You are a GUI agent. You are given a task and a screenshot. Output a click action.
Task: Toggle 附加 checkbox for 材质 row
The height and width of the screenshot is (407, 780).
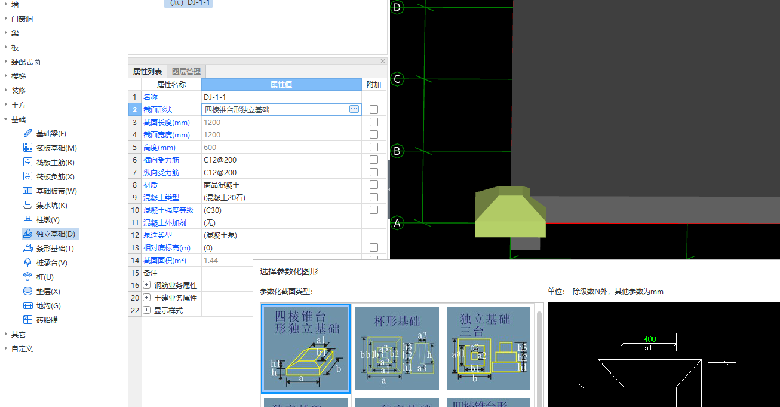[374, 185]
